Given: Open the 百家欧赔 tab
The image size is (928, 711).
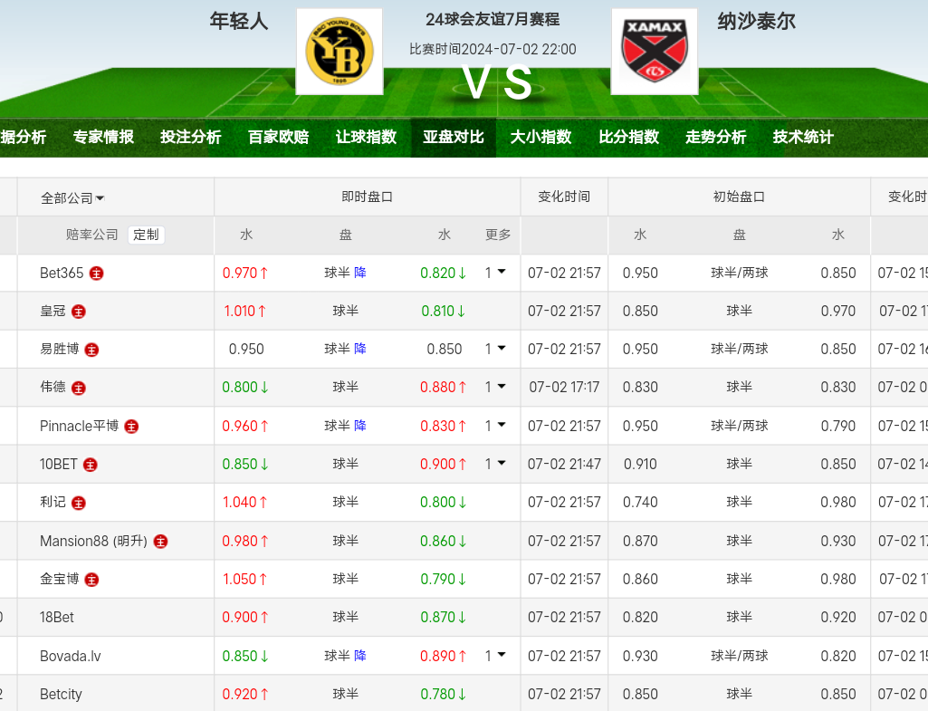Looking at the screenshot, I should (278, 138).
